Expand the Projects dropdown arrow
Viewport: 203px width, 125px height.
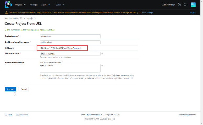(25, 5)
